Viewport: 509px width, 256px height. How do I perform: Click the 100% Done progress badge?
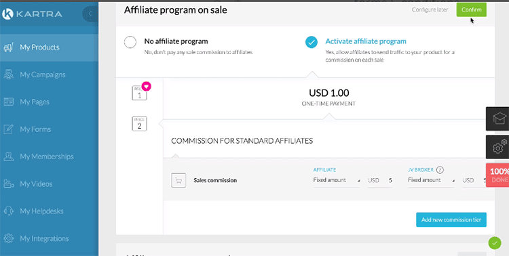[497, 175]
